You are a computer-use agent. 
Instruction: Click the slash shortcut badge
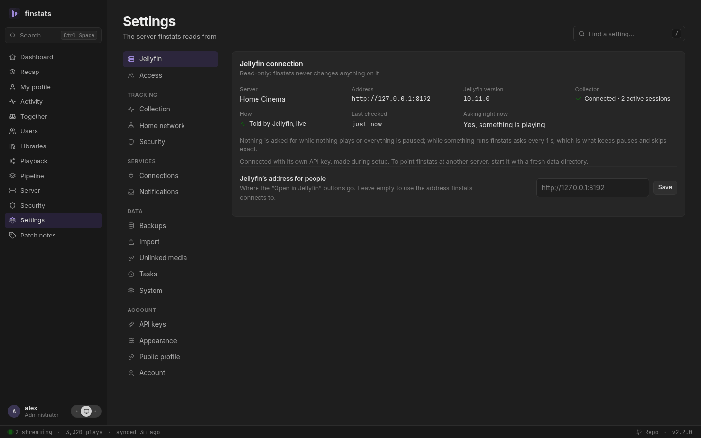point(676,34)
